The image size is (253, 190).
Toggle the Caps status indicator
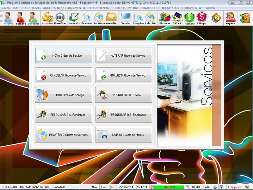click(x=104, y=187)
